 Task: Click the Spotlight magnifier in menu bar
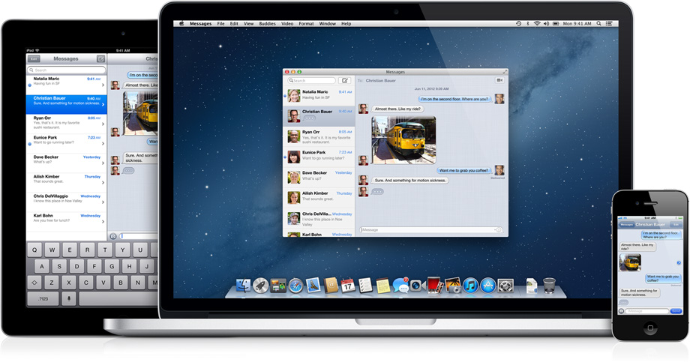[598, 24]
